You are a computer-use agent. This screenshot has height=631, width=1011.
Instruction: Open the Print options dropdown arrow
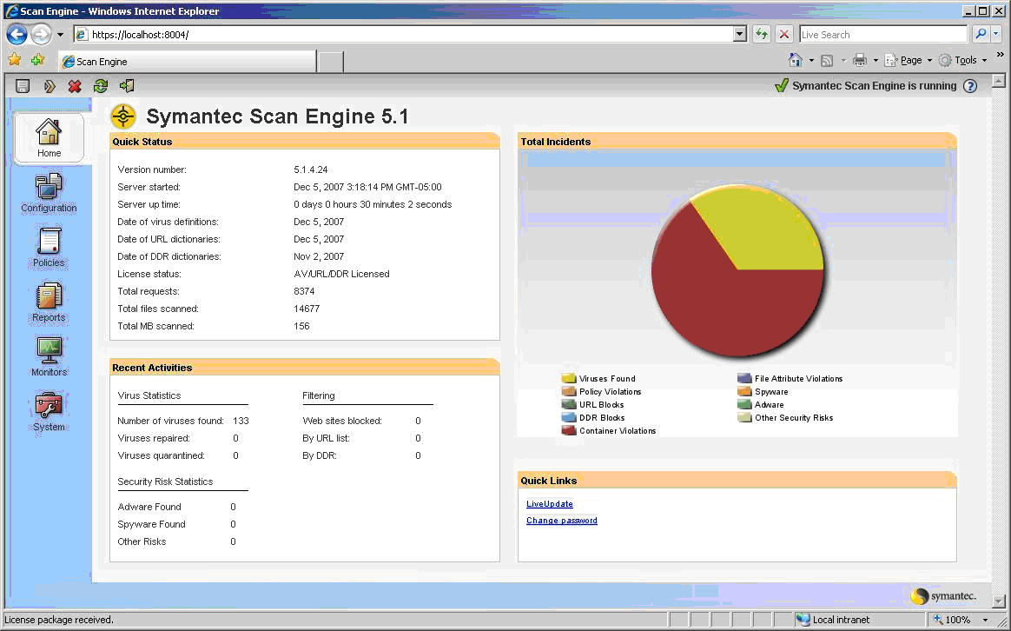[876, 61]
